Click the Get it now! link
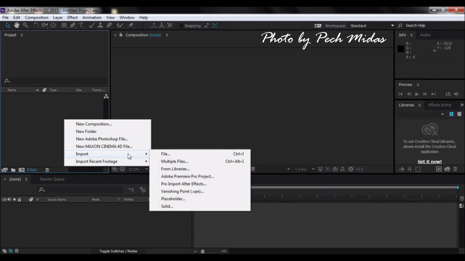This screenshot has width=465, height=261. [430, 162]
